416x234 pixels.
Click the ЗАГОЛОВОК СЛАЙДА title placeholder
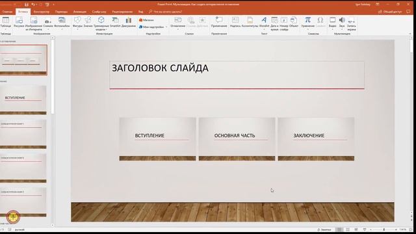237,75
